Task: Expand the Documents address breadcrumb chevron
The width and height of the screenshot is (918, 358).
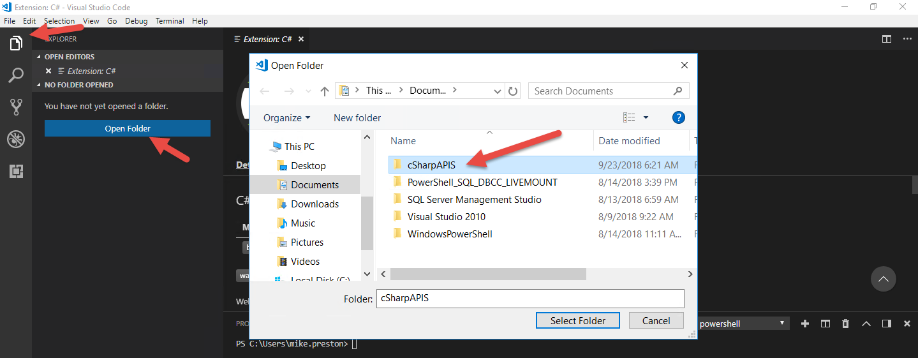Action: point(454,91)
